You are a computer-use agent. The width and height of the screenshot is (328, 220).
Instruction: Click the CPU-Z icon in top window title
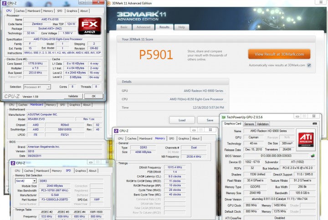[x=4, y=3]
